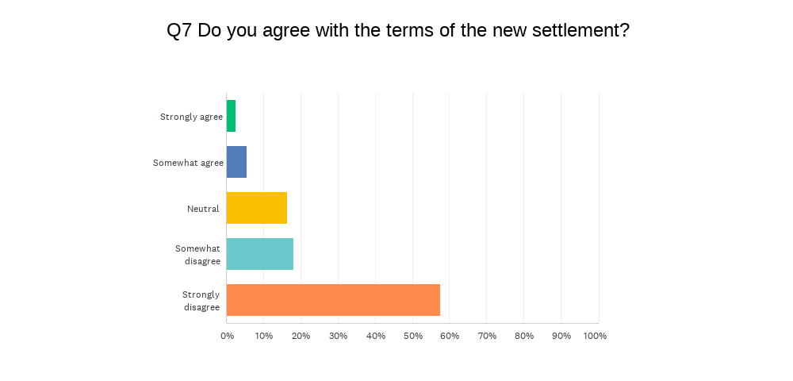Click the Strongly disagree axis label
Image resolution: width=793 pixels, height=381 pixels.
[201, 300]
